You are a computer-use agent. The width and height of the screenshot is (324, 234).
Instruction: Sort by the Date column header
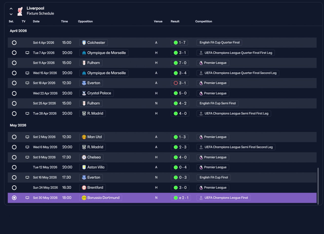click(36, 22)
